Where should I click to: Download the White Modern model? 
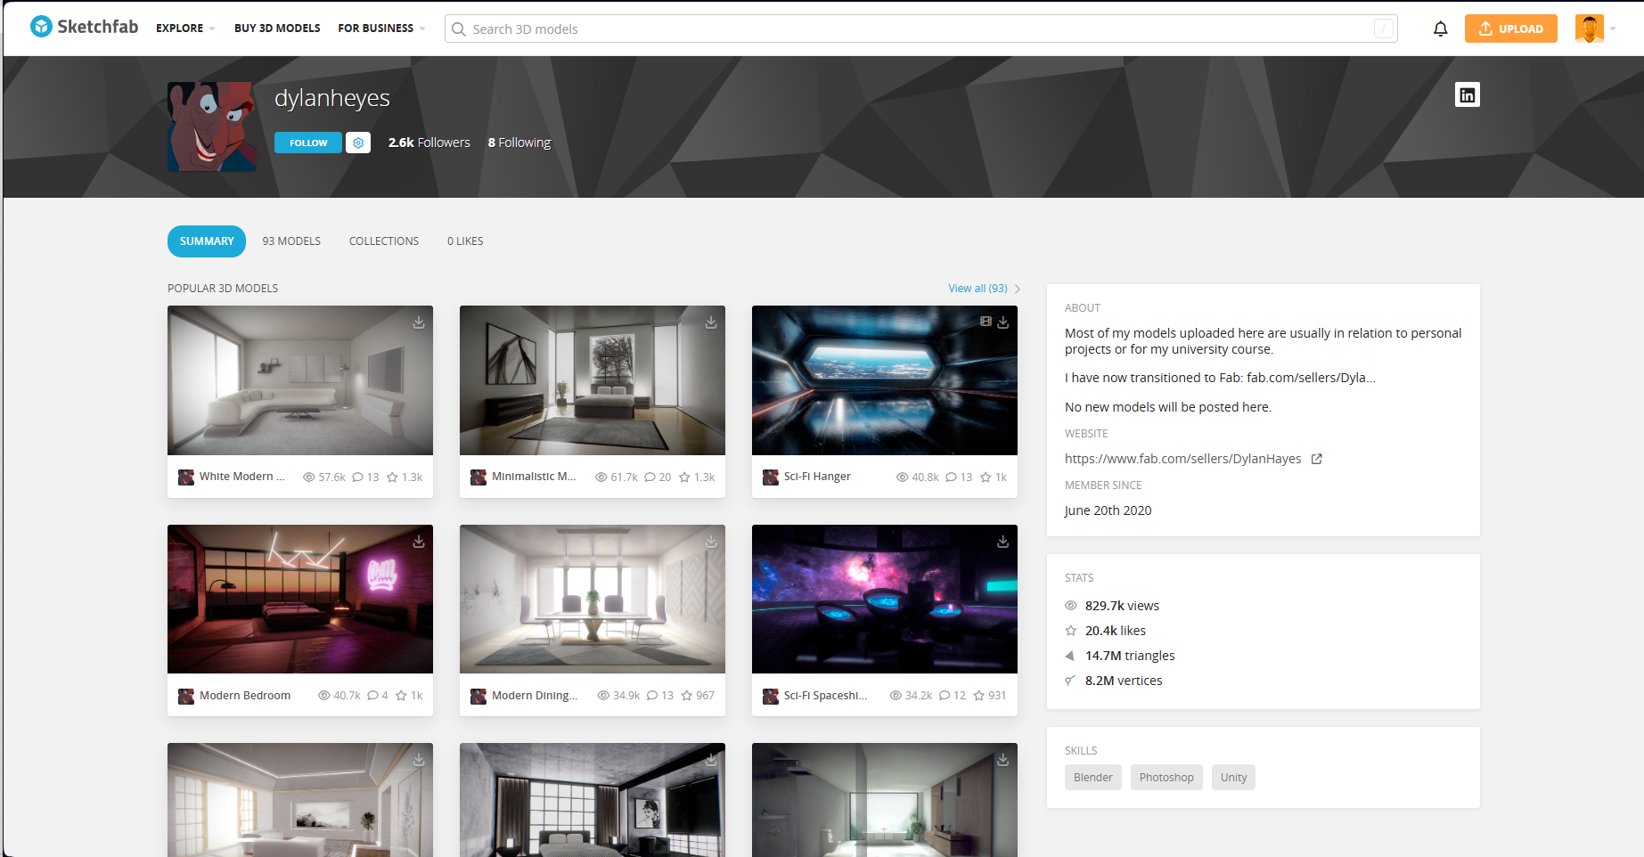(x=419, y=322)
